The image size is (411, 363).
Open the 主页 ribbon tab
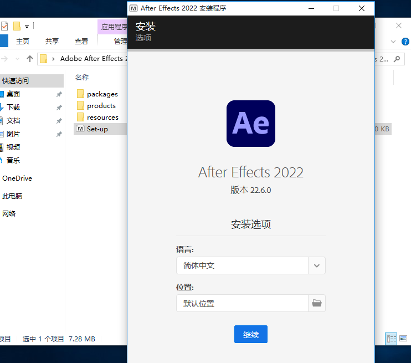[23, 41]
